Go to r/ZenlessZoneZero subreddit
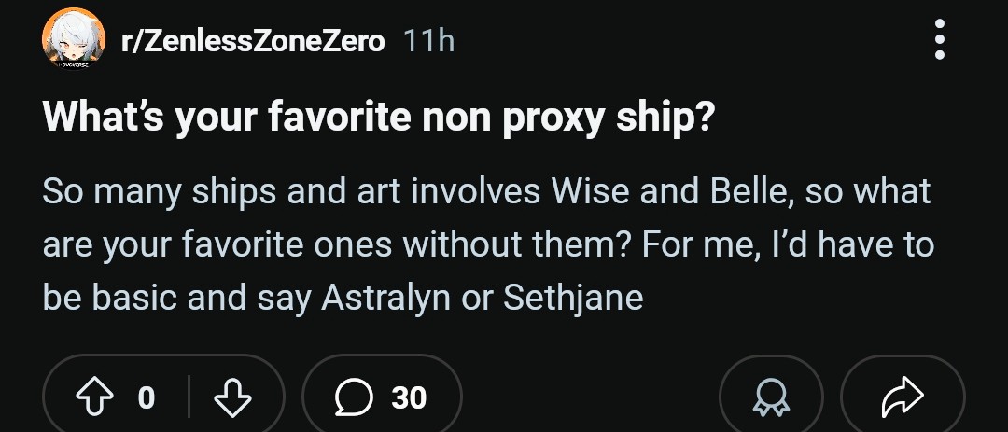Image resolution: width=1008 pixels, height=432 pixels. pyautogui.click(x=252, y=41)
